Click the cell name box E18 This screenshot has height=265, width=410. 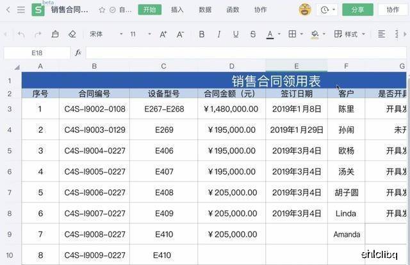[x=37, y=53]
